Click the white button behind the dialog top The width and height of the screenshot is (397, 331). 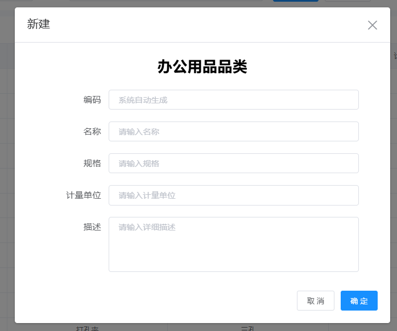pyautogui.click(x=347, y=2)
